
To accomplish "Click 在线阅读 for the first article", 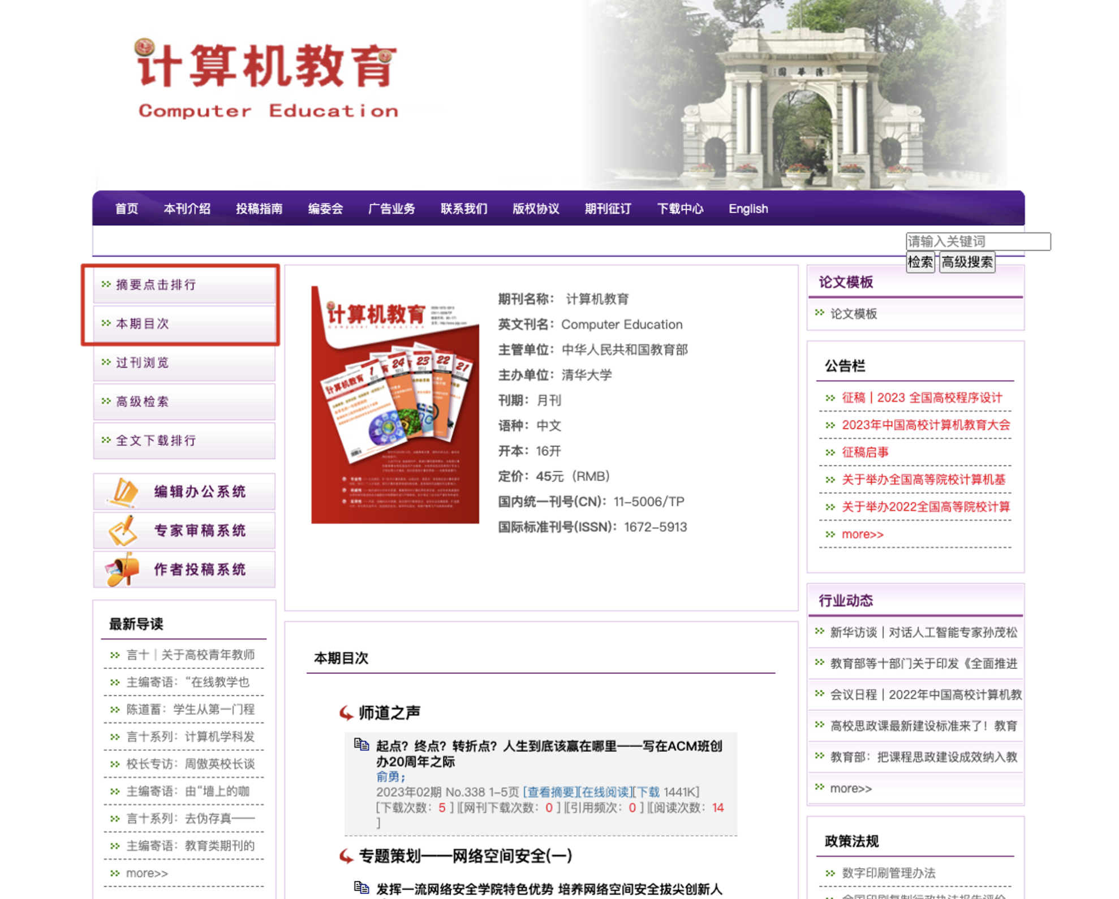I will (605, 792).
